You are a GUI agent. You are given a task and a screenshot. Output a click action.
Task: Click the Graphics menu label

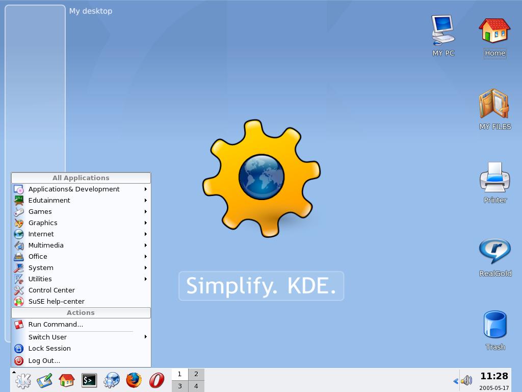pyautogui.click(x=43, y=223)
